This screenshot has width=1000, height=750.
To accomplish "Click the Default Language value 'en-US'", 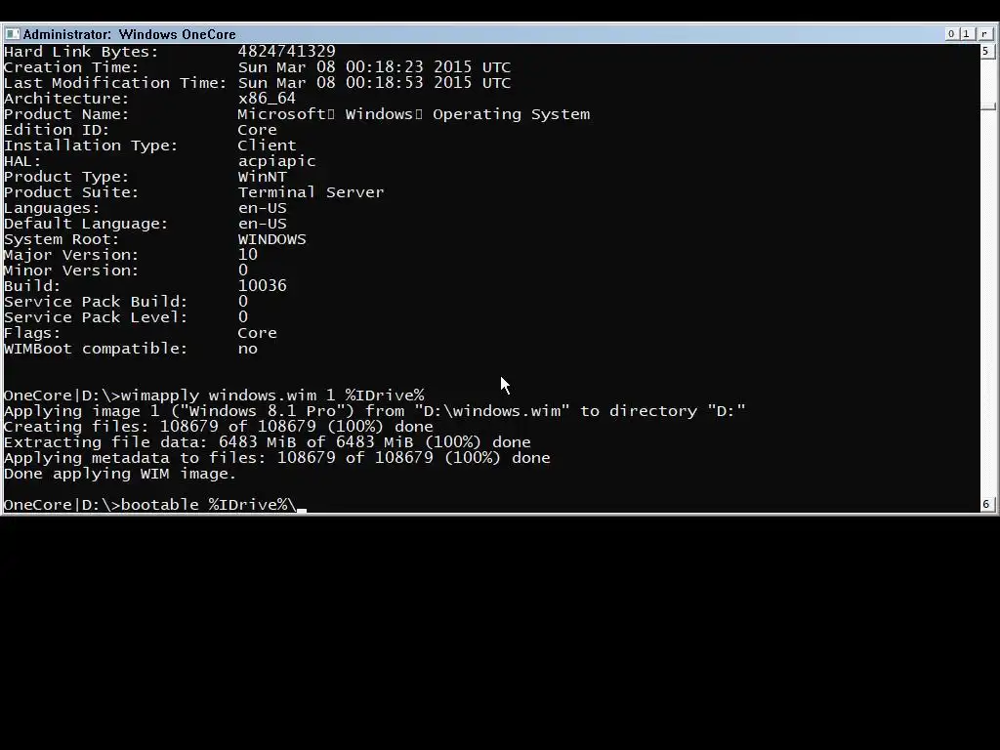I will click(262, 224).
